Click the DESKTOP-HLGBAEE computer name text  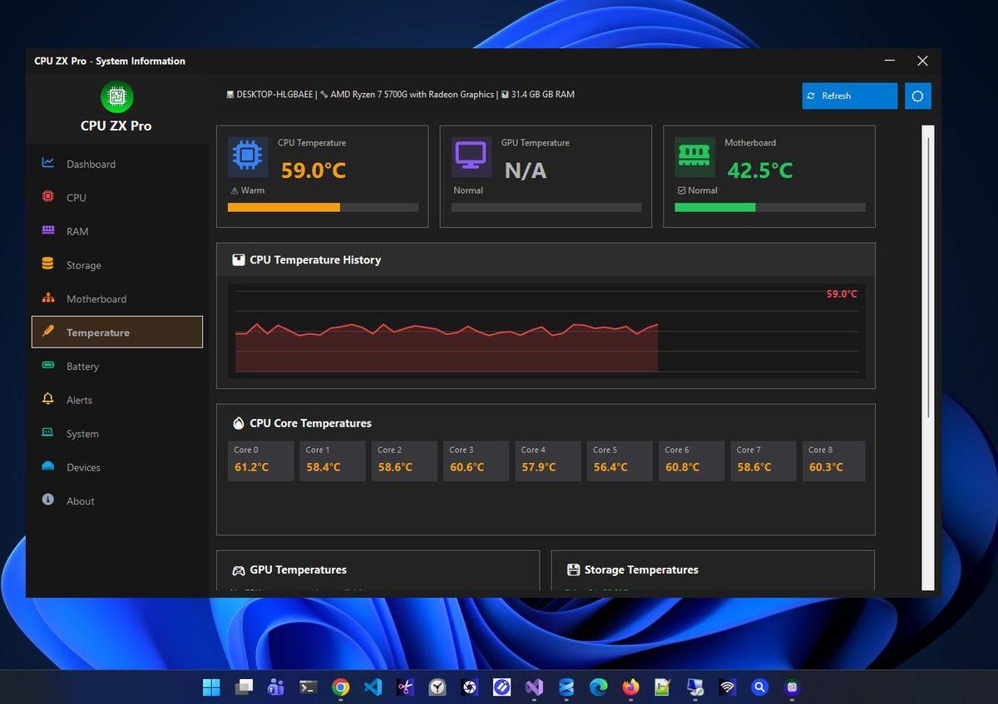tap(274, 95)
